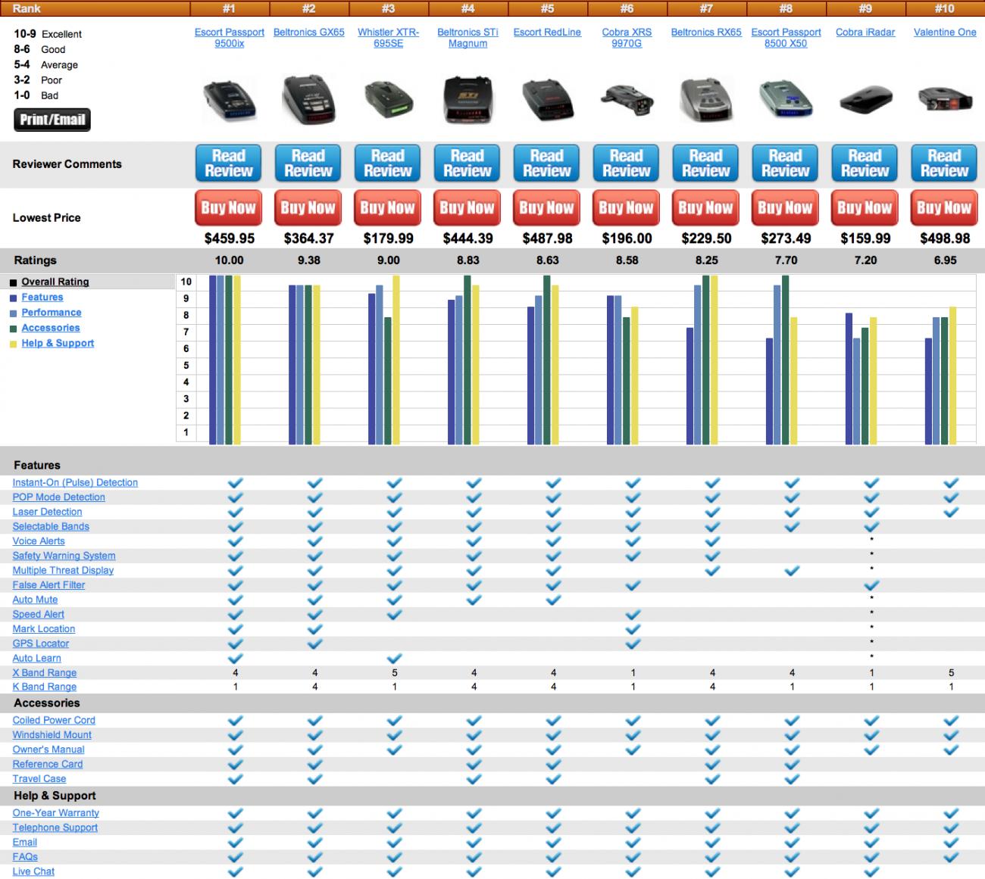Image resolution: width=985 pixels, height=879 pixels.
Task: Open the Live Chat support link
Action: 33,871
